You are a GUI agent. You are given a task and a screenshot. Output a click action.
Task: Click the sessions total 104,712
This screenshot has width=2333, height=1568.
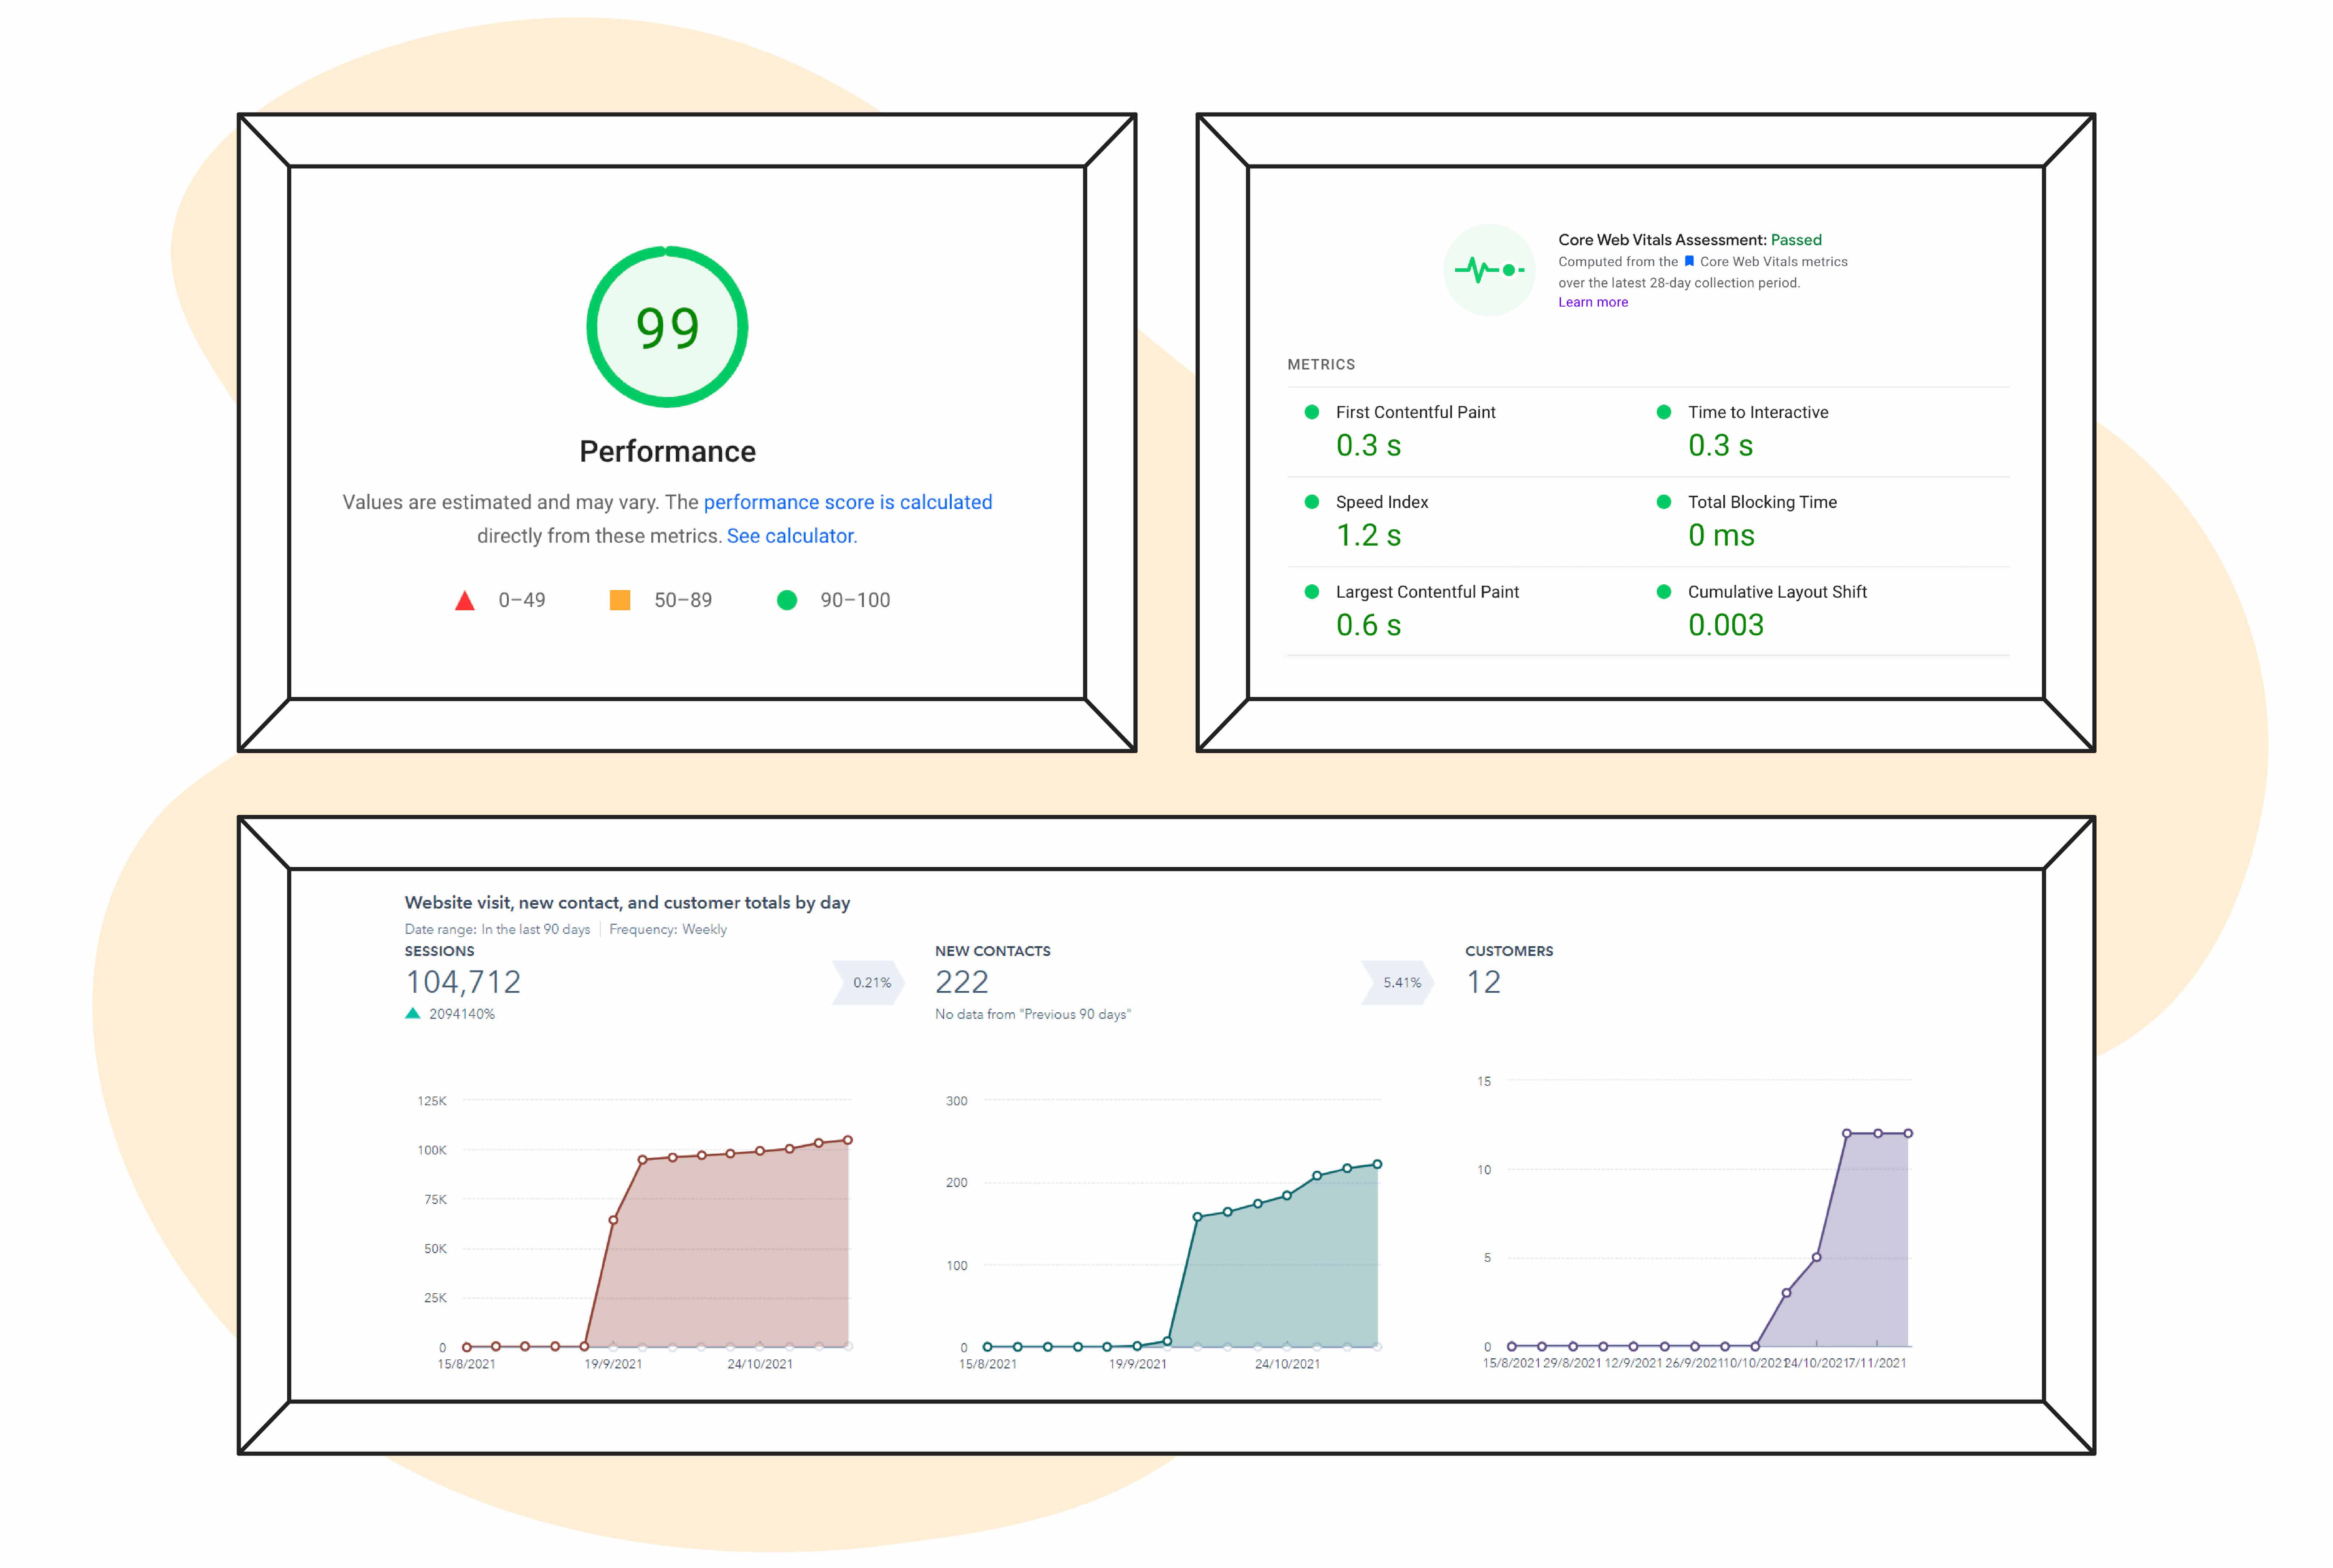pos(463,982)
